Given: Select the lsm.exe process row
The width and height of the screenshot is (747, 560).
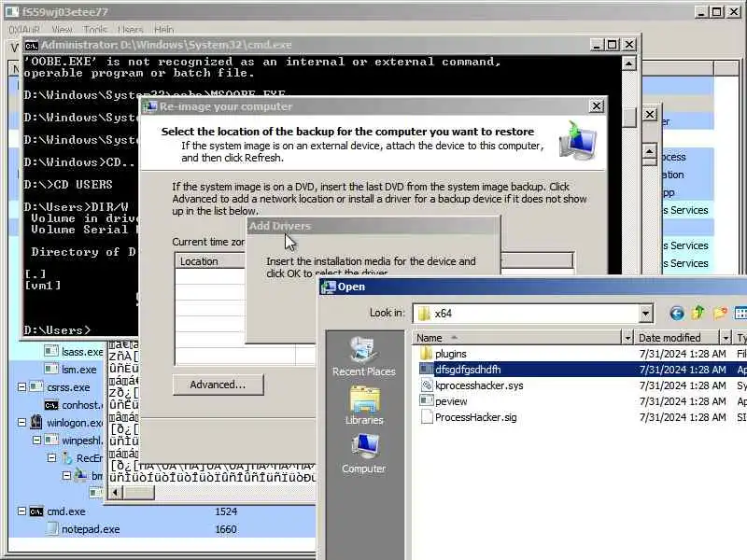Looking at the screenshot, I should (56, 369).
